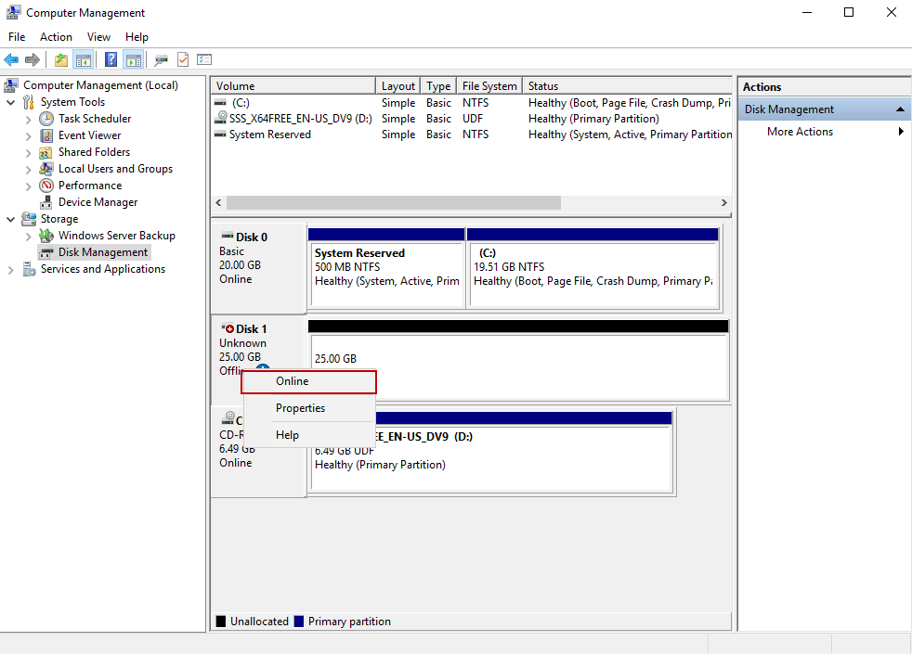
Task: Click the Back arrow toolbar icon
Action: [11, 60]
